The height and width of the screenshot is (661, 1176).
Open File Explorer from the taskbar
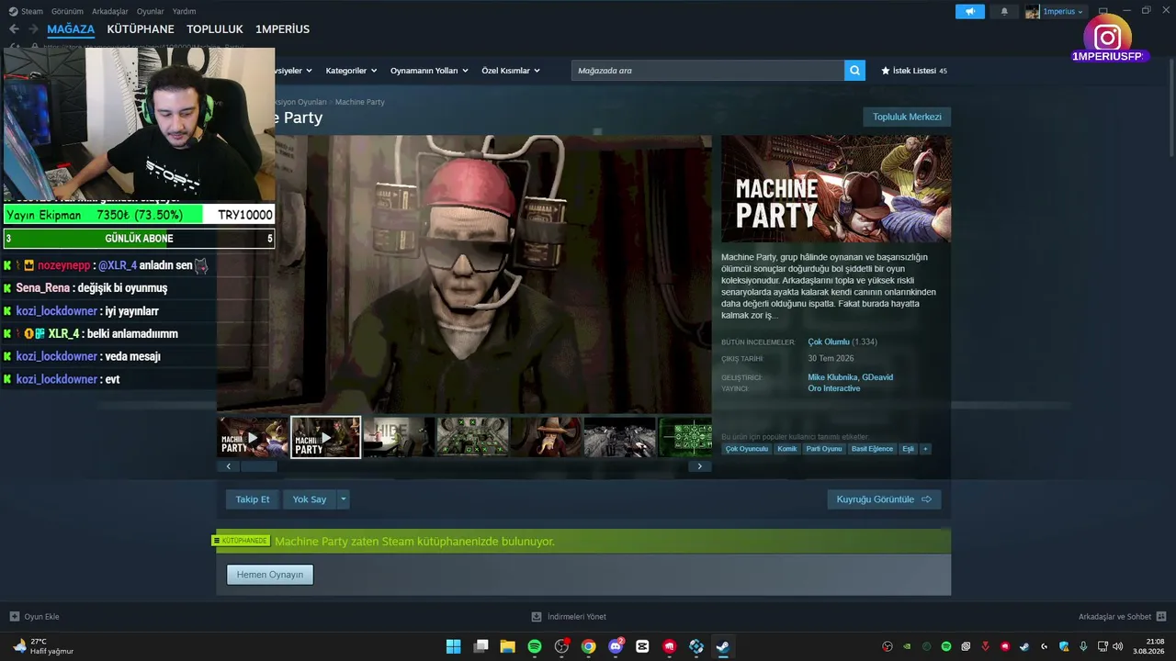tap(507, 646)
